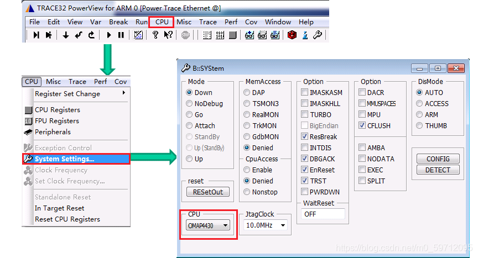
Task: Open the Misc menu in dropdown header
Action: [x=53, y=82]
